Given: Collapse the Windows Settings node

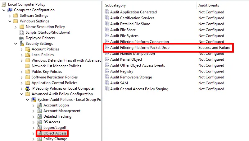Looking at the screenshot, I should [10, 21].
